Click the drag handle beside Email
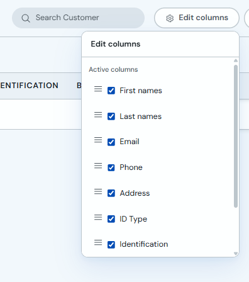The width and height of the screenshot is (249, 282). click(98, 140)
